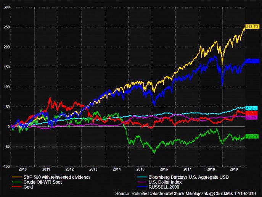Click the 300 label on the y-axis
Image resolution: width=262 pixels, height=197 pixels.
tap(6, 7)
